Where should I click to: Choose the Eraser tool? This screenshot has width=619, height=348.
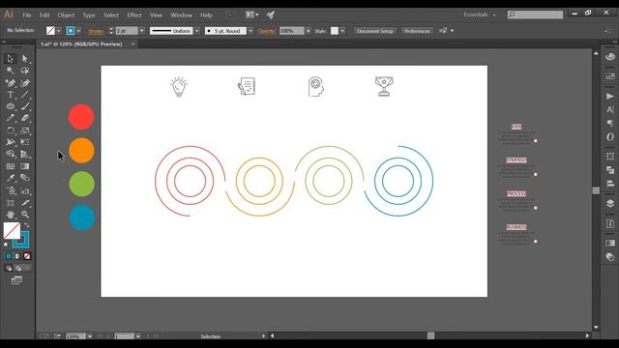click(x=25, y=118)
